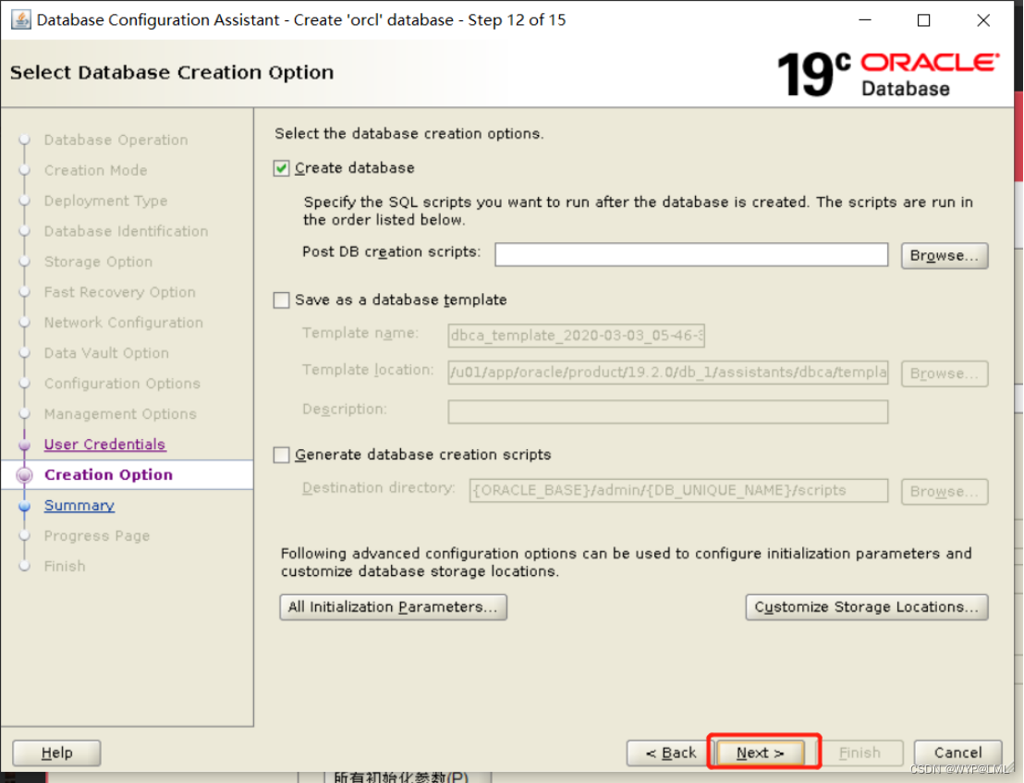Viewport: 1024px width, 783px height.
Task: Minimize the Database Configuration Assistant window
Action: (x=865, y=20)
